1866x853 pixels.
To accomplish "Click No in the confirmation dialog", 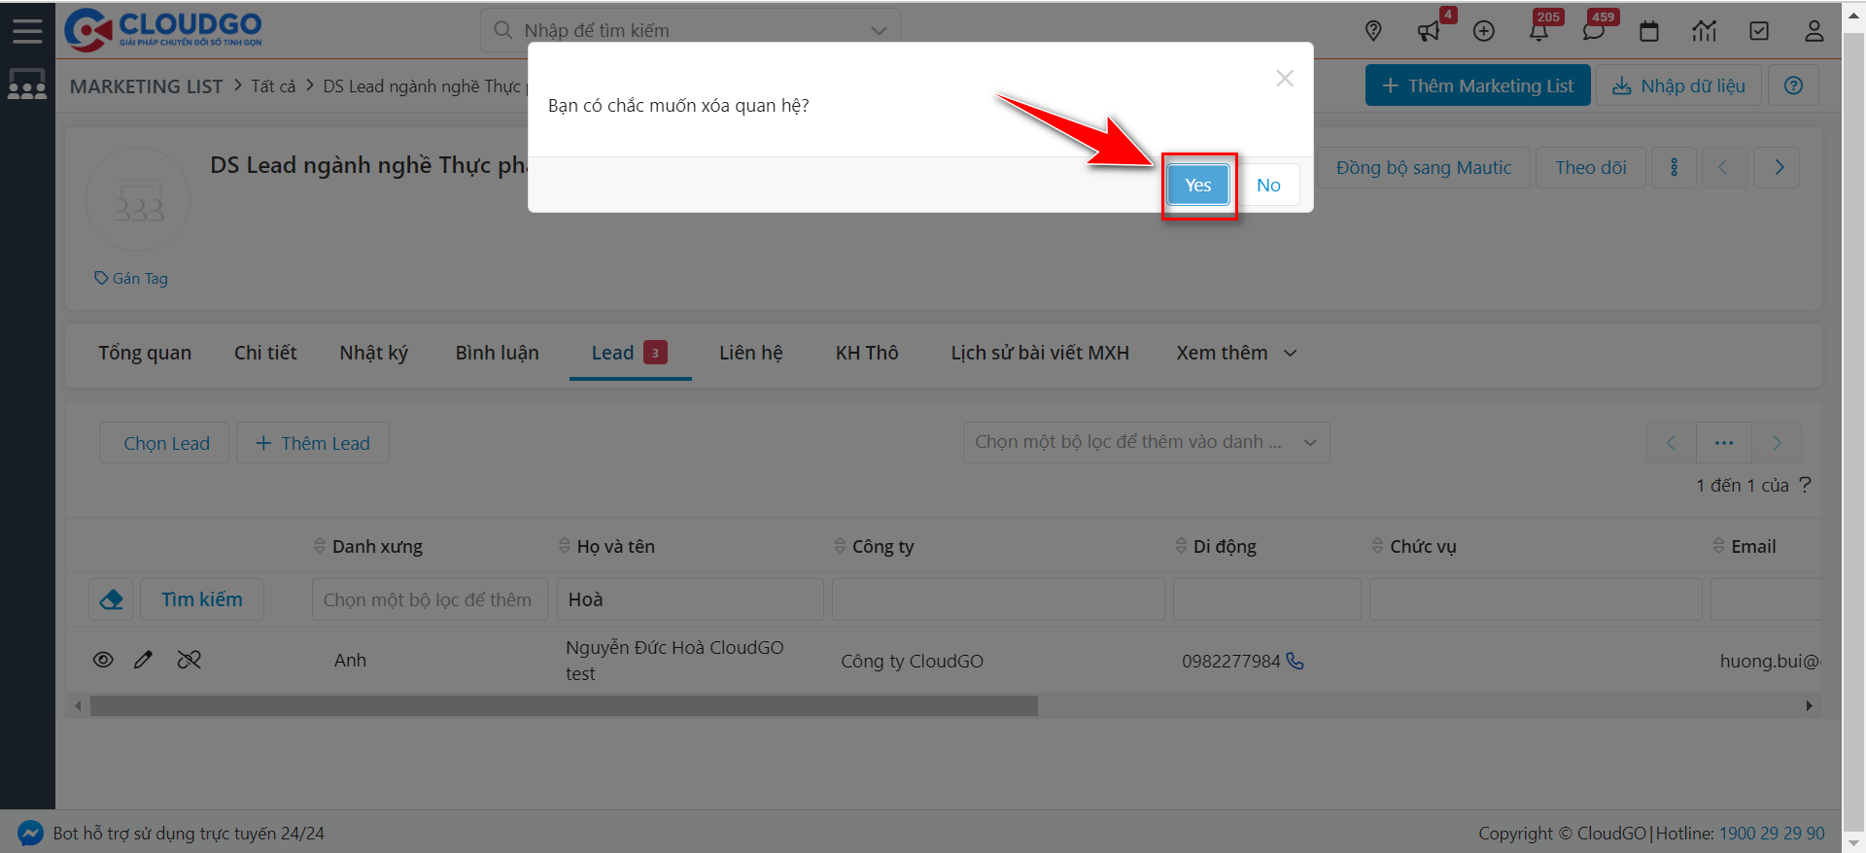I will [1267, 185].
